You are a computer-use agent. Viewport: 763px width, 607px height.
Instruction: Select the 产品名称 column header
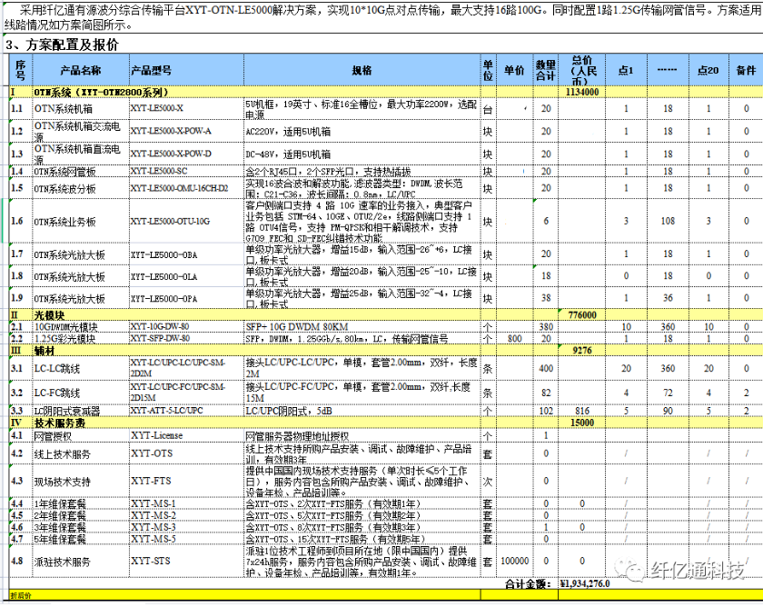(x=80, y=70)
